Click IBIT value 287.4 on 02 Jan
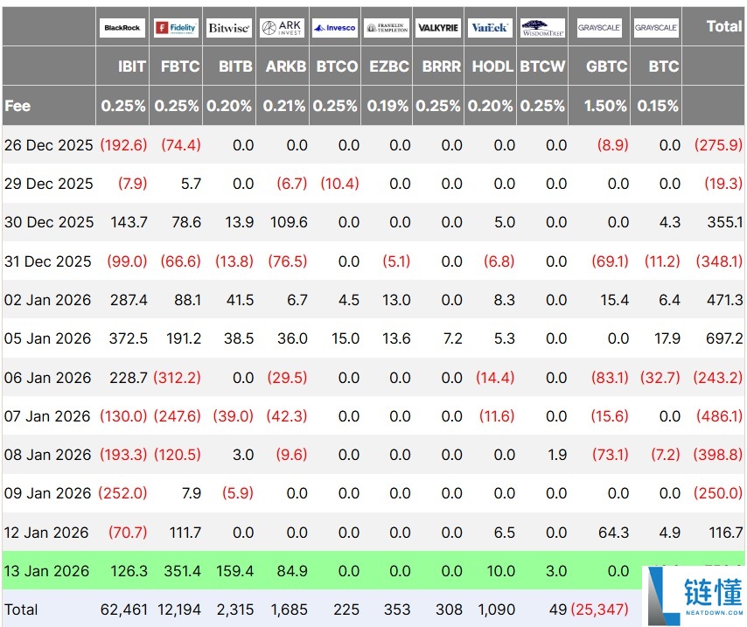Image resolution: width=747 pixels, height=627 pixels. tap(129, 300)
